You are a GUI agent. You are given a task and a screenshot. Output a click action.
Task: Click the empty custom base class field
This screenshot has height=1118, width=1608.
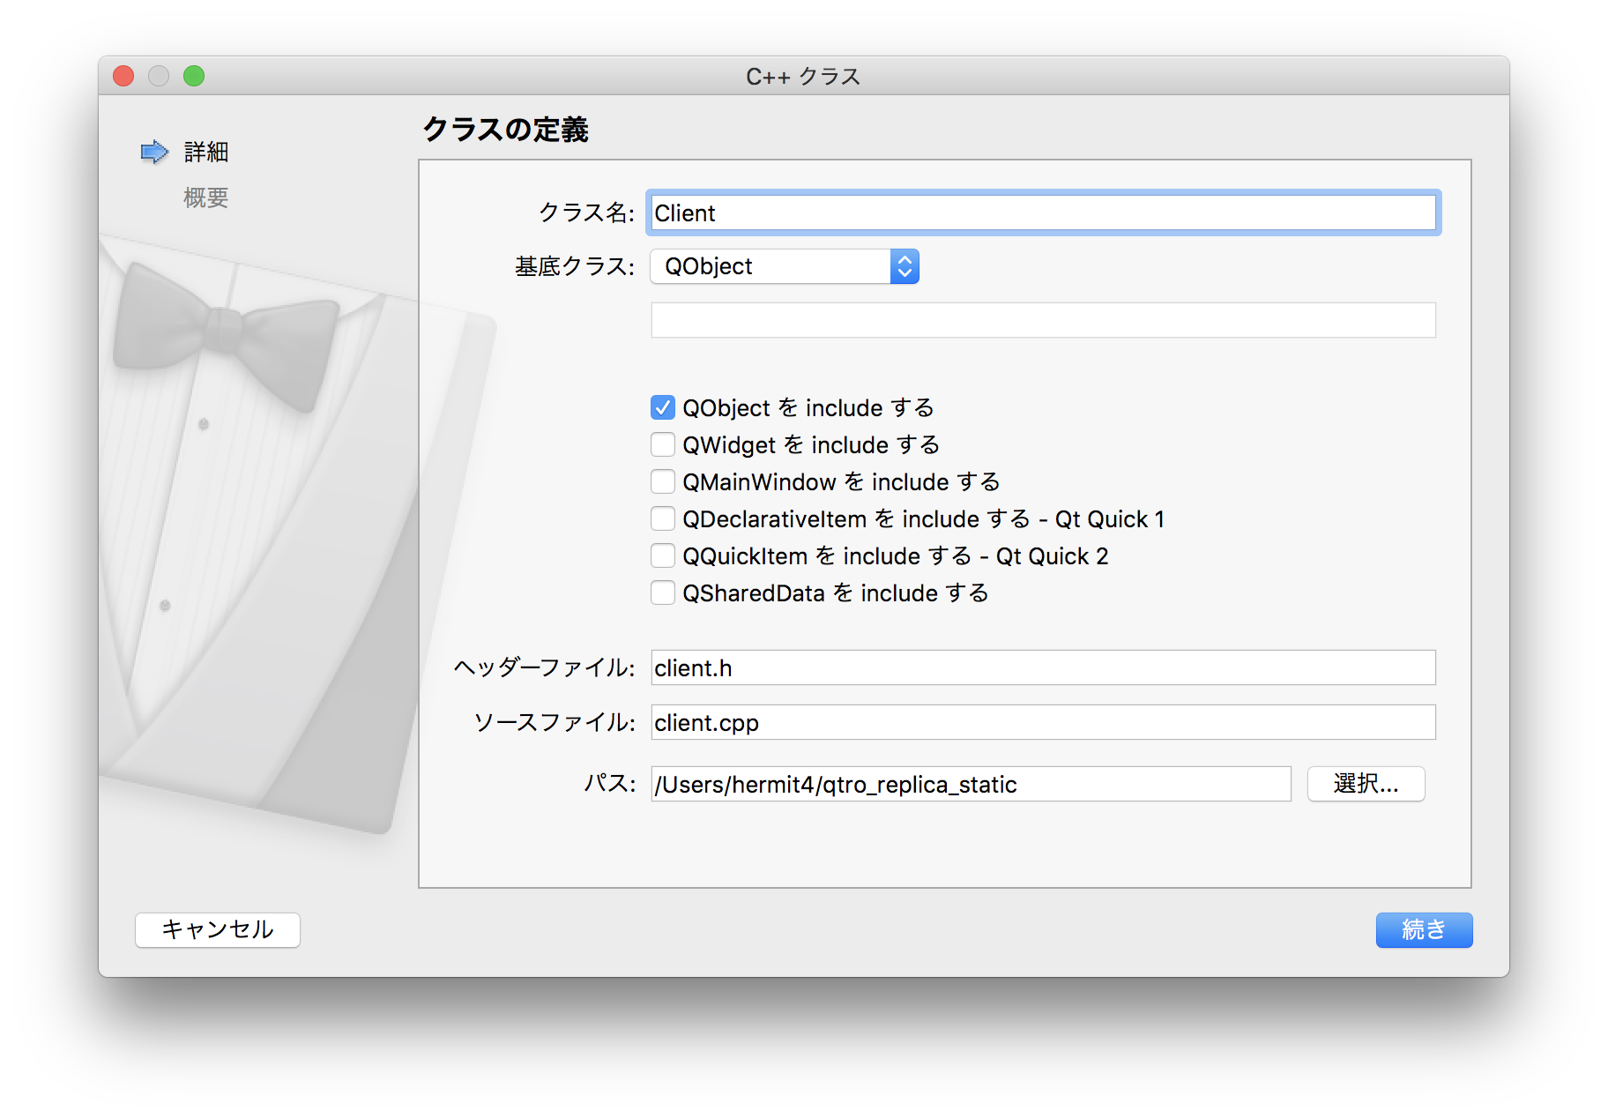[x=1040, y=319]
